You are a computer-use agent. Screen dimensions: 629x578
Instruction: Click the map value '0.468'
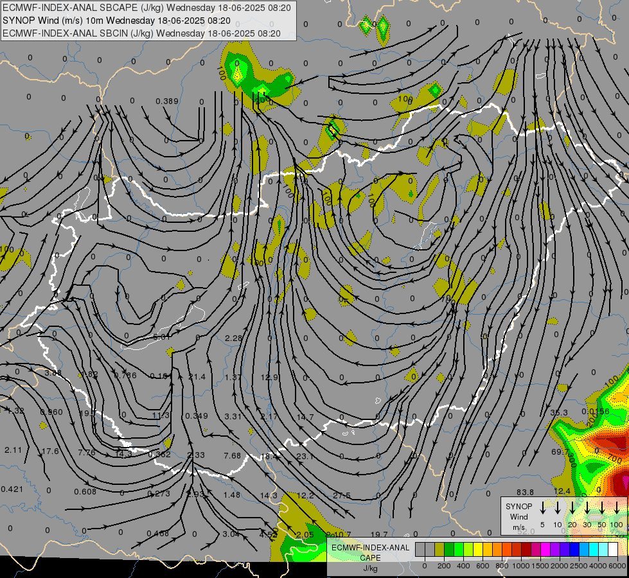(x=157, y=533)
